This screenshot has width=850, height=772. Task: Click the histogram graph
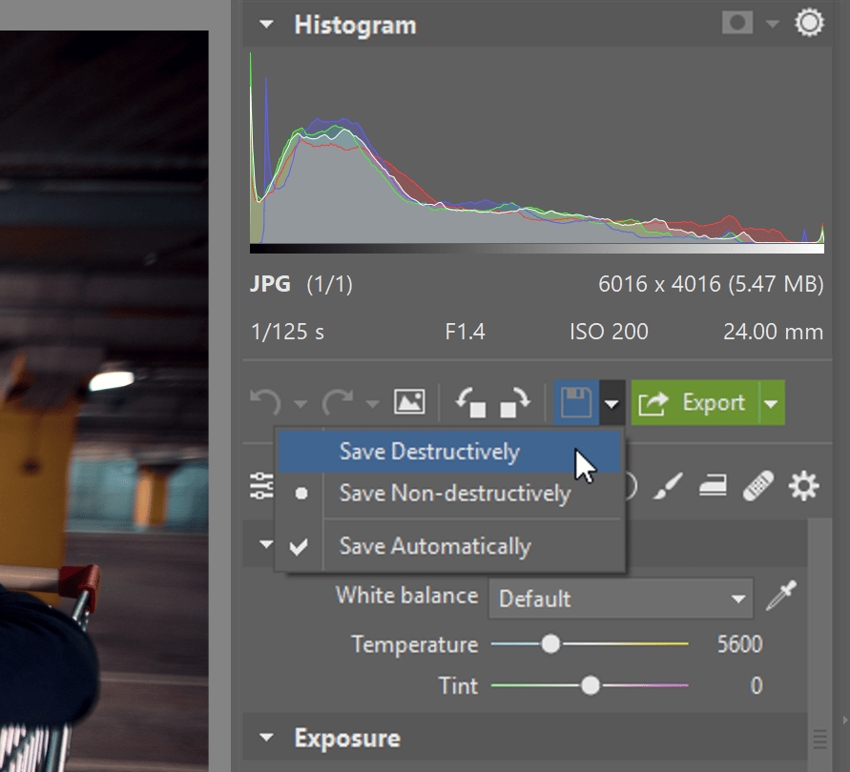(537, 152)
